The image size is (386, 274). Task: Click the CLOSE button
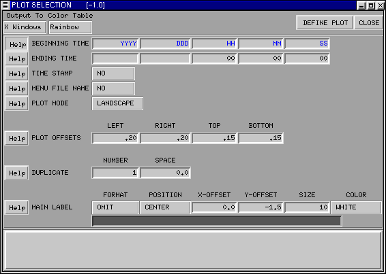[368, 23]
